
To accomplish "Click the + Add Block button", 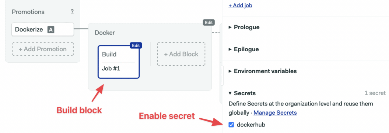I will coord(181,54).
